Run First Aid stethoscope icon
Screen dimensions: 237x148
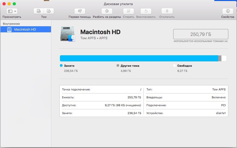pyautogui.click(x=80, y=11)
